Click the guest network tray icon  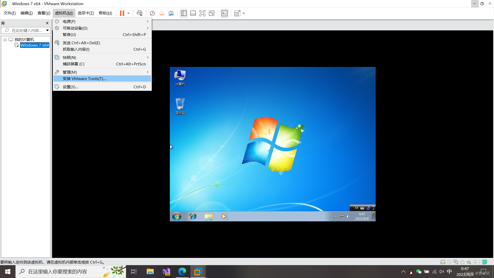point(342,217)
